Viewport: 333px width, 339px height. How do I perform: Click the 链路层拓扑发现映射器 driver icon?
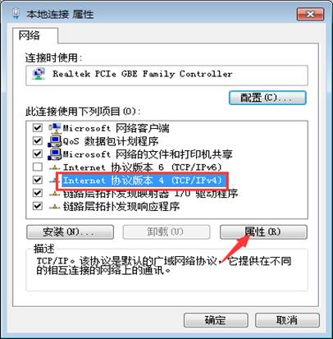point(55,194)
